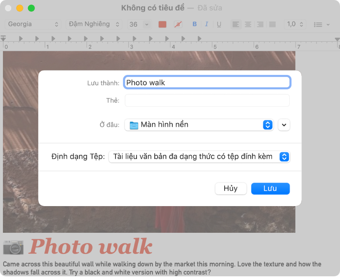Cancel the dialog with Hủy
340x277 pixels.
231,189
